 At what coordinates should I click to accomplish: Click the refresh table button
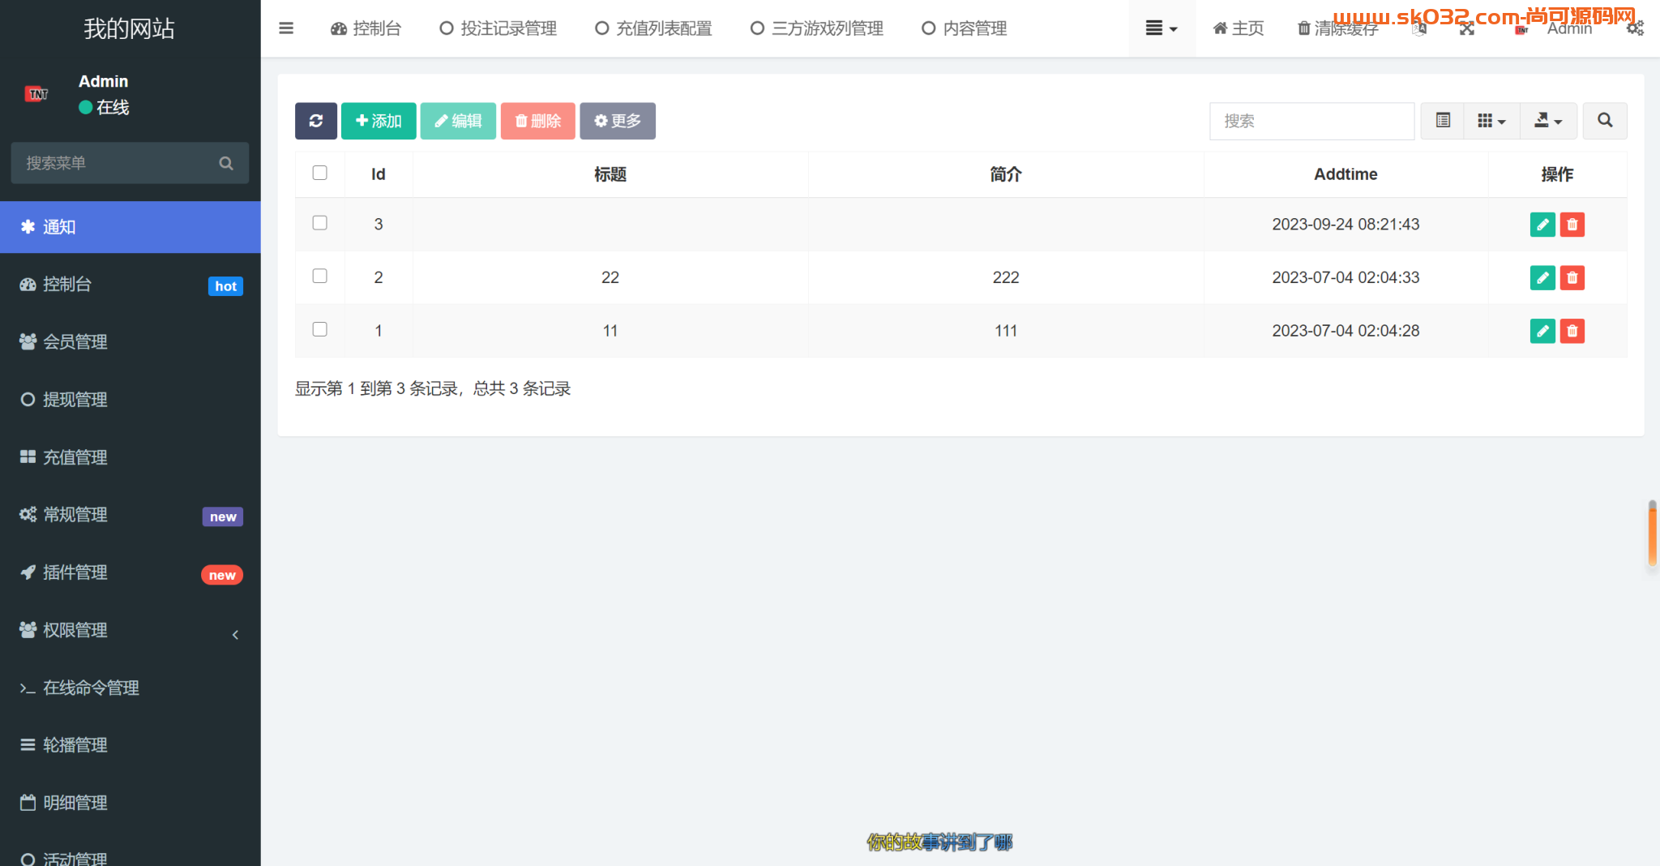[x=316, y=121]
